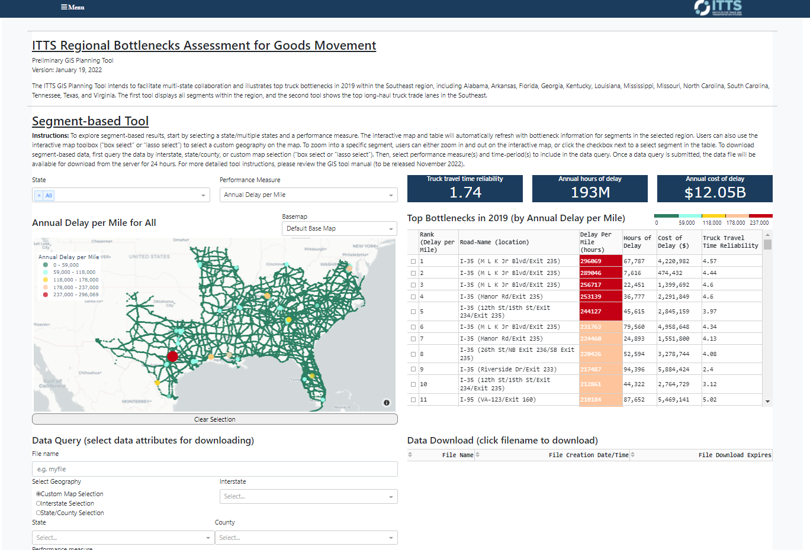Click the red segment of color scale bar

point(761,216)
